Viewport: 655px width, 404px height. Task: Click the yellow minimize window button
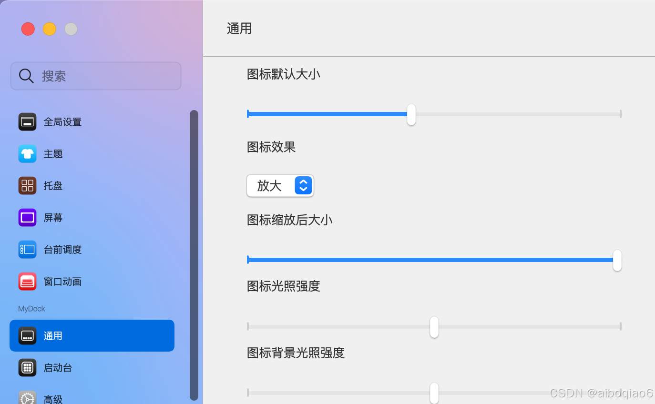coord(50,29)
